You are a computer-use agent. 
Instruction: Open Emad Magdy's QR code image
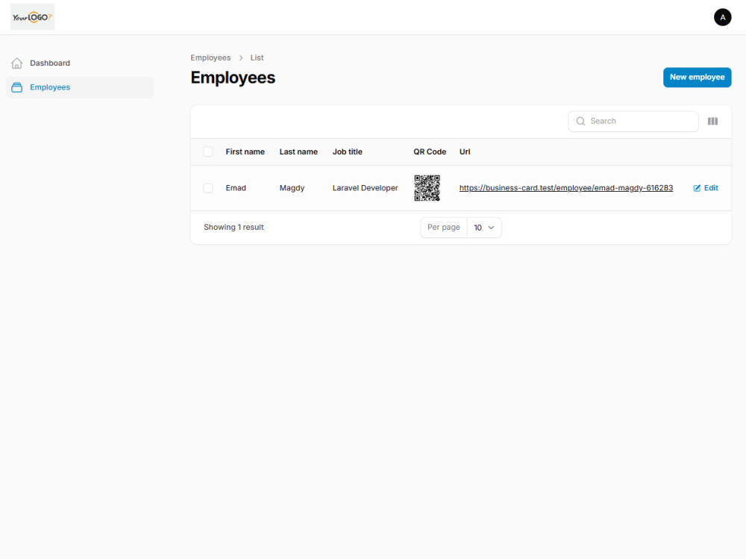coord(427,188)
